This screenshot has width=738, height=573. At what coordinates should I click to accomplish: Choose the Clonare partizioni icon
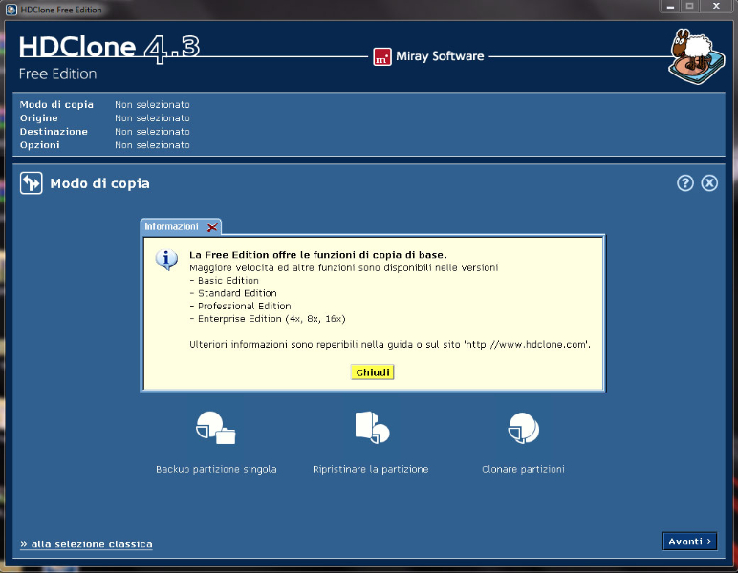(523, 429)
